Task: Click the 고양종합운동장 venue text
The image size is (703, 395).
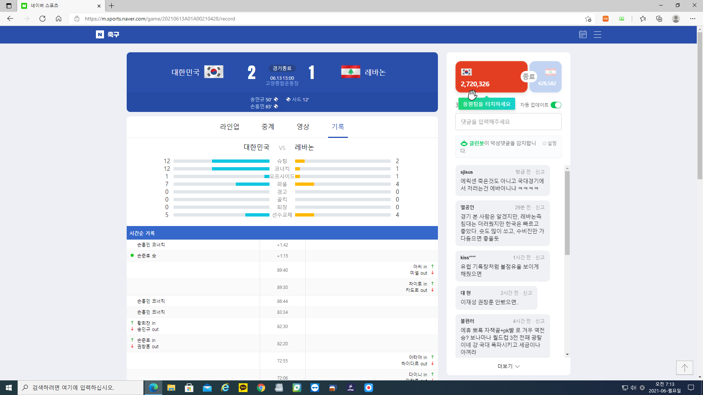Action: pyautogui.click(x=282, y=83)
